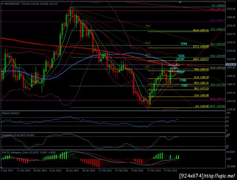The width and height of the screenshot is (237, 180).
Task: Click the 5 Dec 2014 date label
Action: [x=7, y=171]
